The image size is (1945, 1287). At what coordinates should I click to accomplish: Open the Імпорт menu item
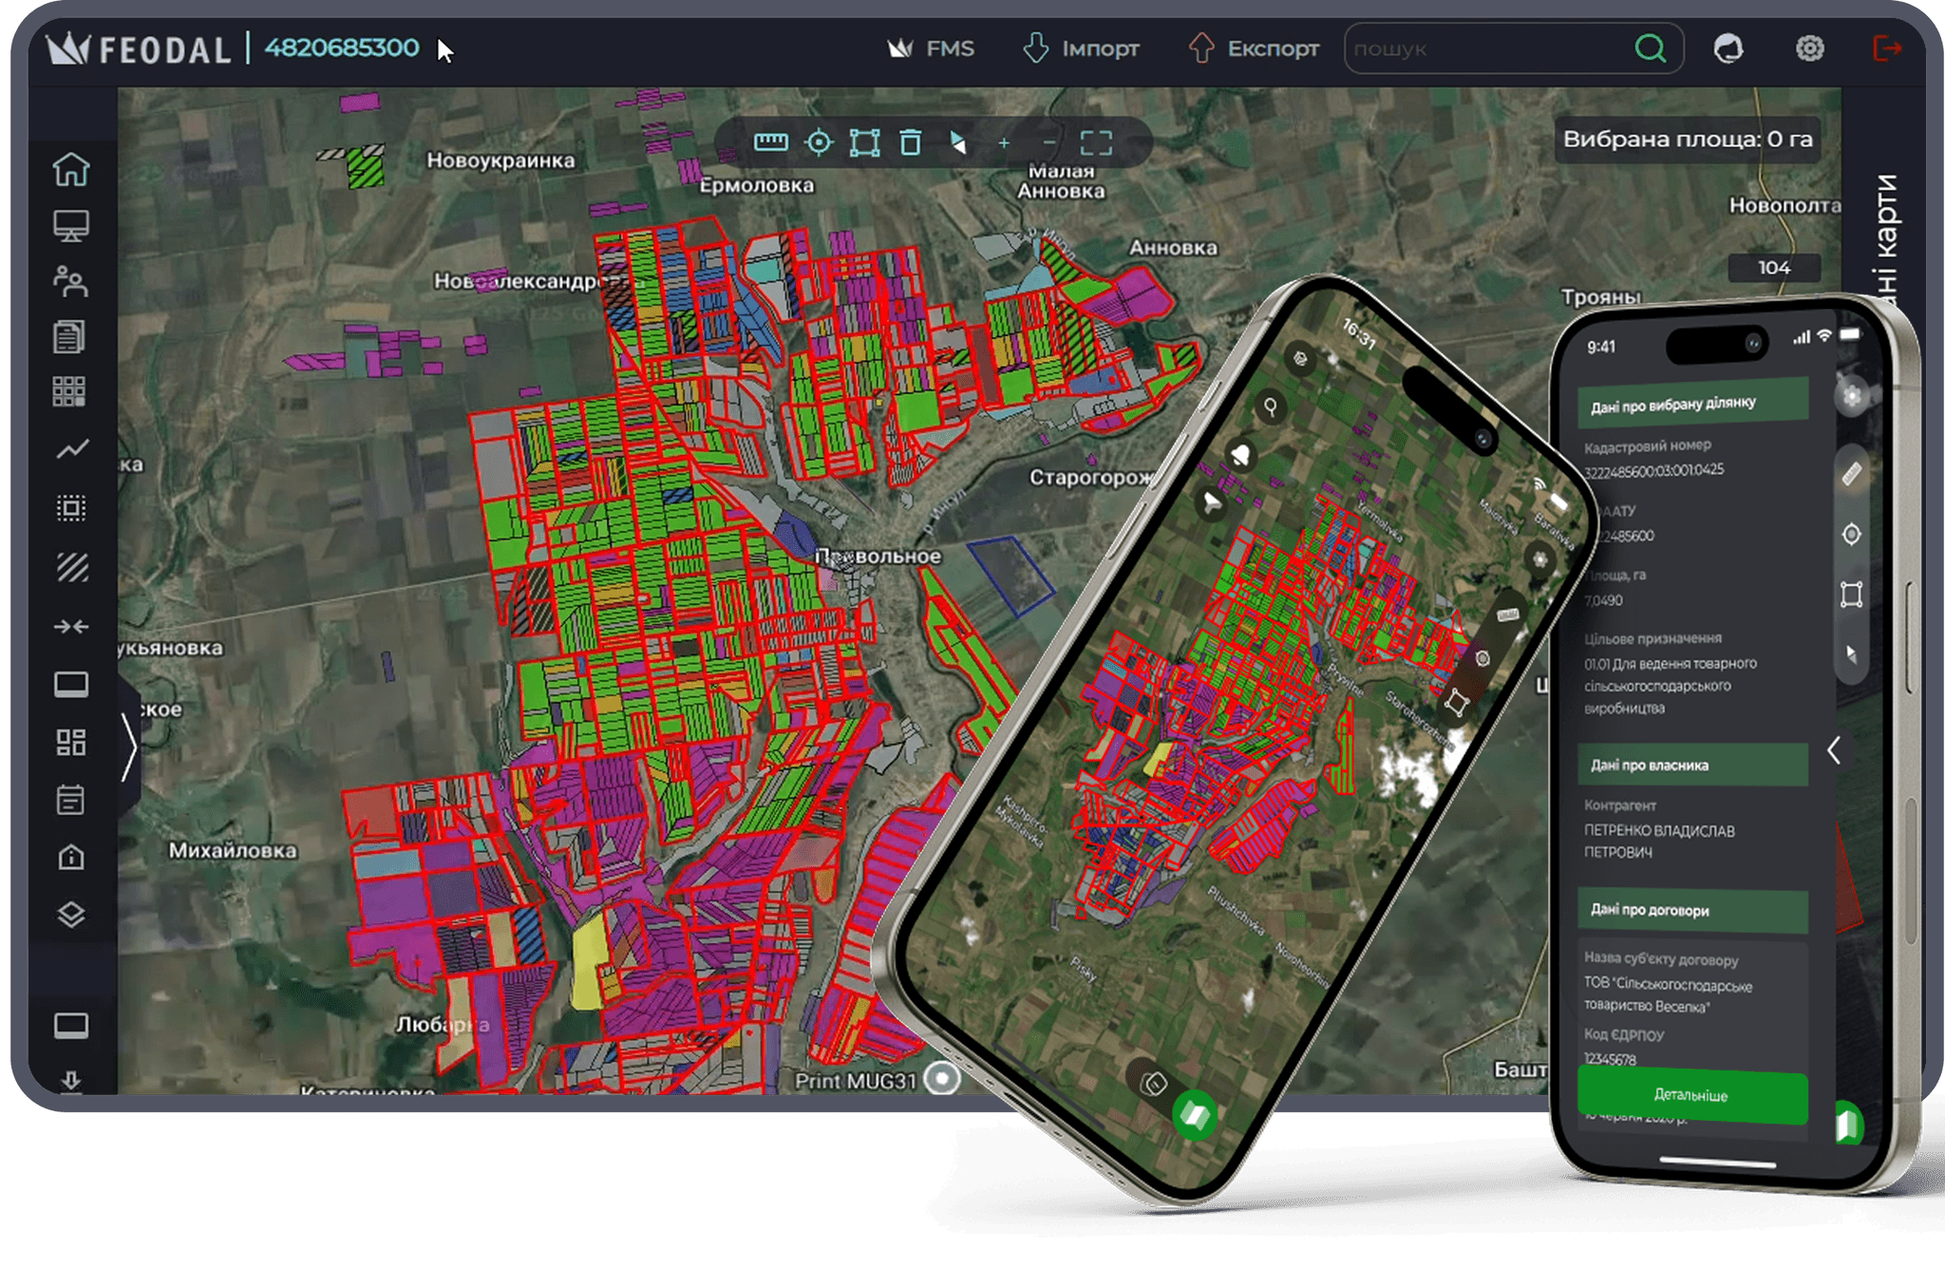coord(1081,48)
